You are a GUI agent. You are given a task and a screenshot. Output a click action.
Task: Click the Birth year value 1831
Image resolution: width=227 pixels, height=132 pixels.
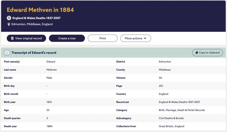(49, 102)
